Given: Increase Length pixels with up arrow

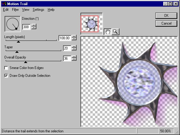Looking at the screenshot, I should click(x=74, y=37).
